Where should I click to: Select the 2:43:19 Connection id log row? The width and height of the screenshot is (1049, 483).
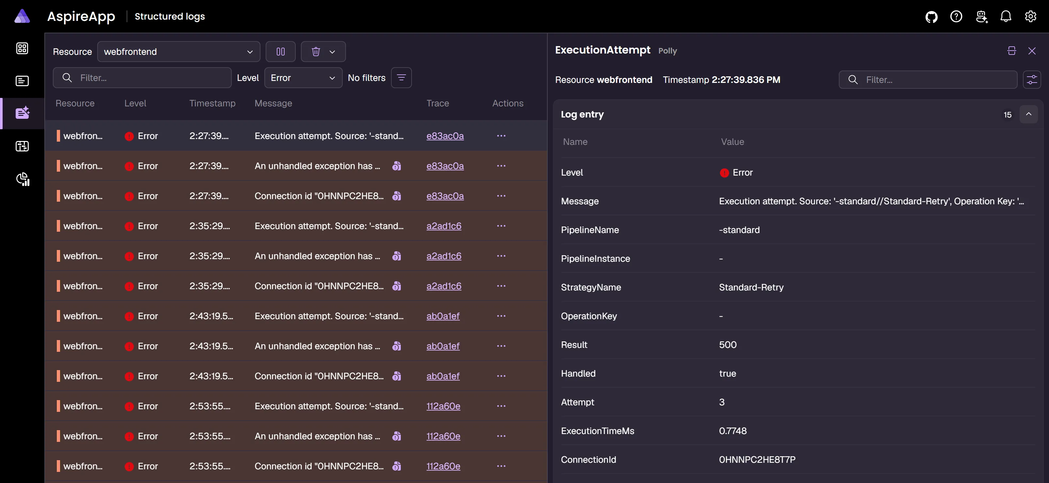click(296, 376)
